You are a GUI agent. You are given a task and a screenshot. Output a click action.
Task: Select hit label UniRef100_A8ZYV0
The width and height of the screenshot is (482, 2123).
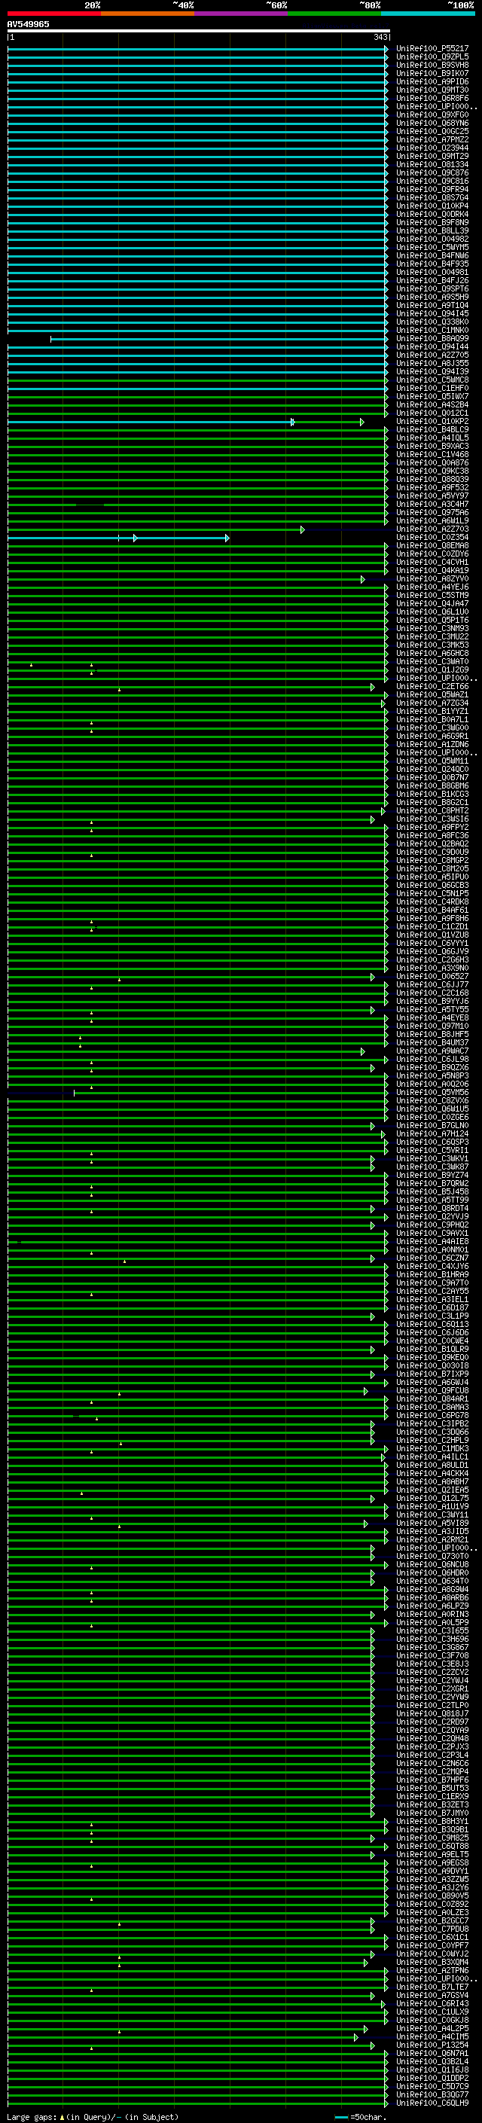[x=432, y=578]
